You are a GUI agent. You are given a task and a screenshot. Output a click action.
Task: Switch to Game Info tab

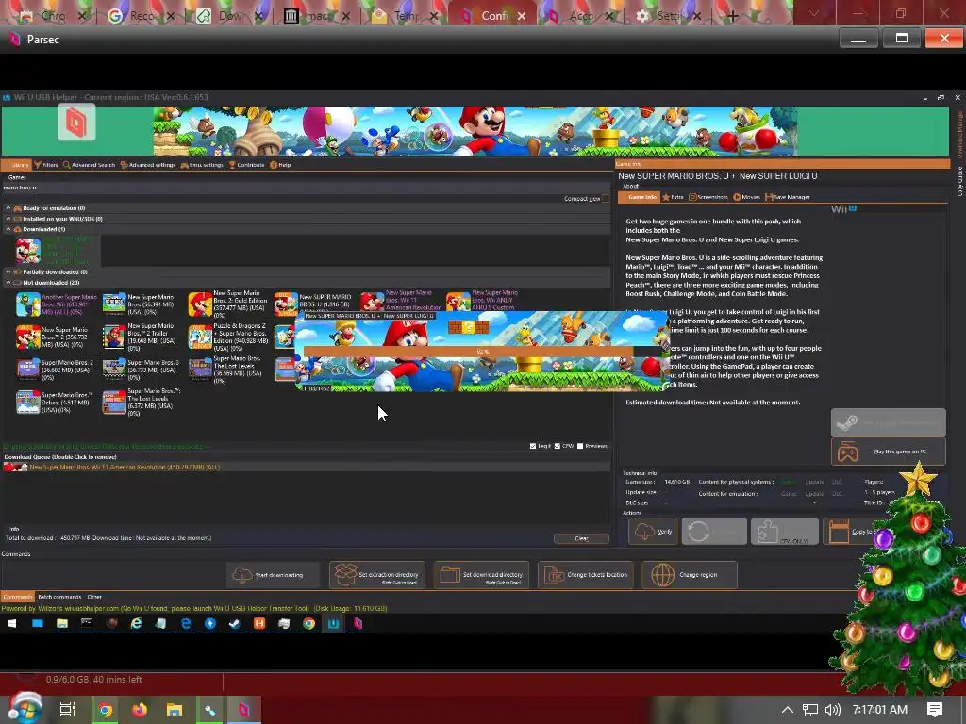click(x=639, y=197)
